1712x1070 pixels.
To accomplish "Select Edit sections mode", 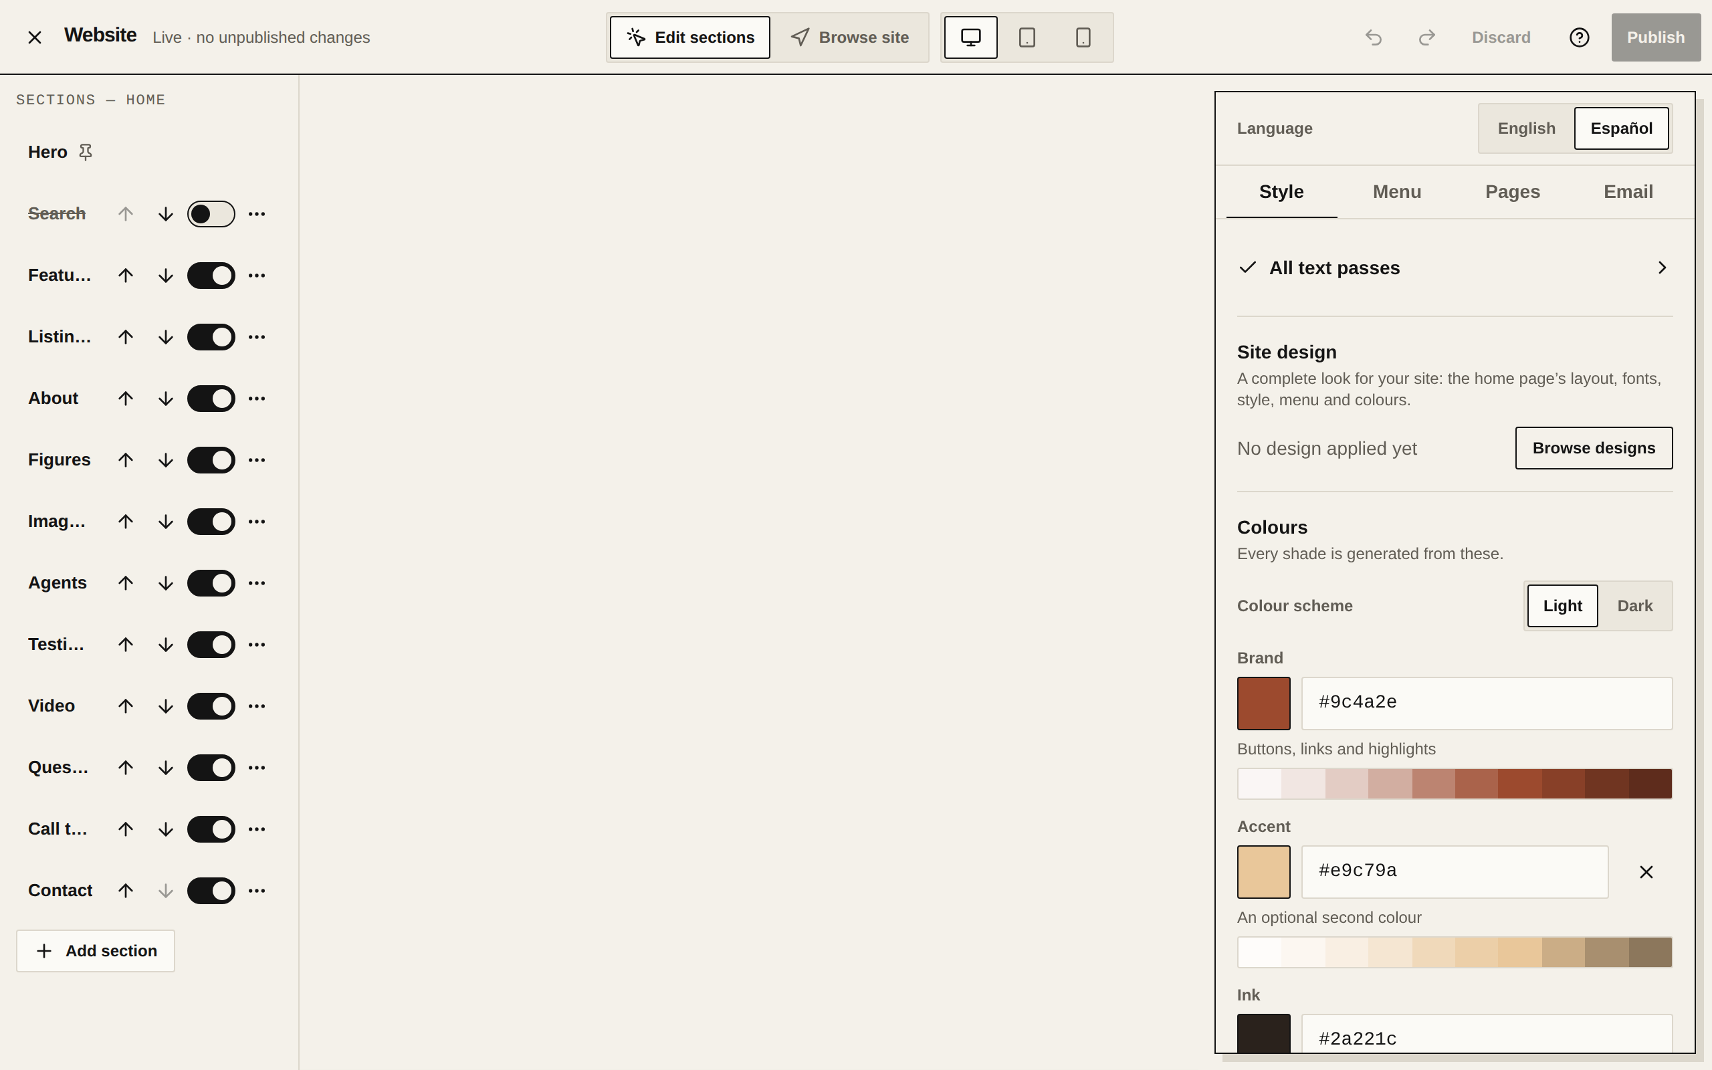I will coord(689,37).
